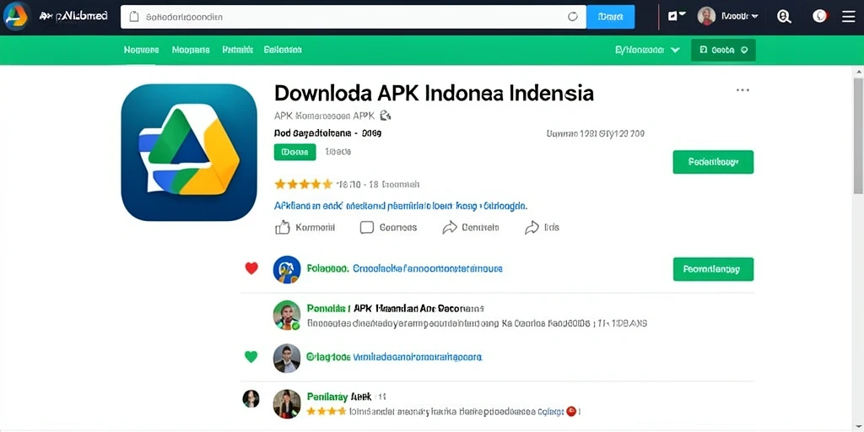Open the blue link in the third comment row
864x432 pixels.
pos(417,357)
